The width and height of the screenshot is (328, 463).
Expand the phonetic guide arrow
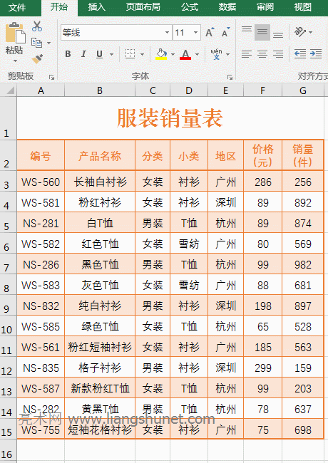click(228, 54)
